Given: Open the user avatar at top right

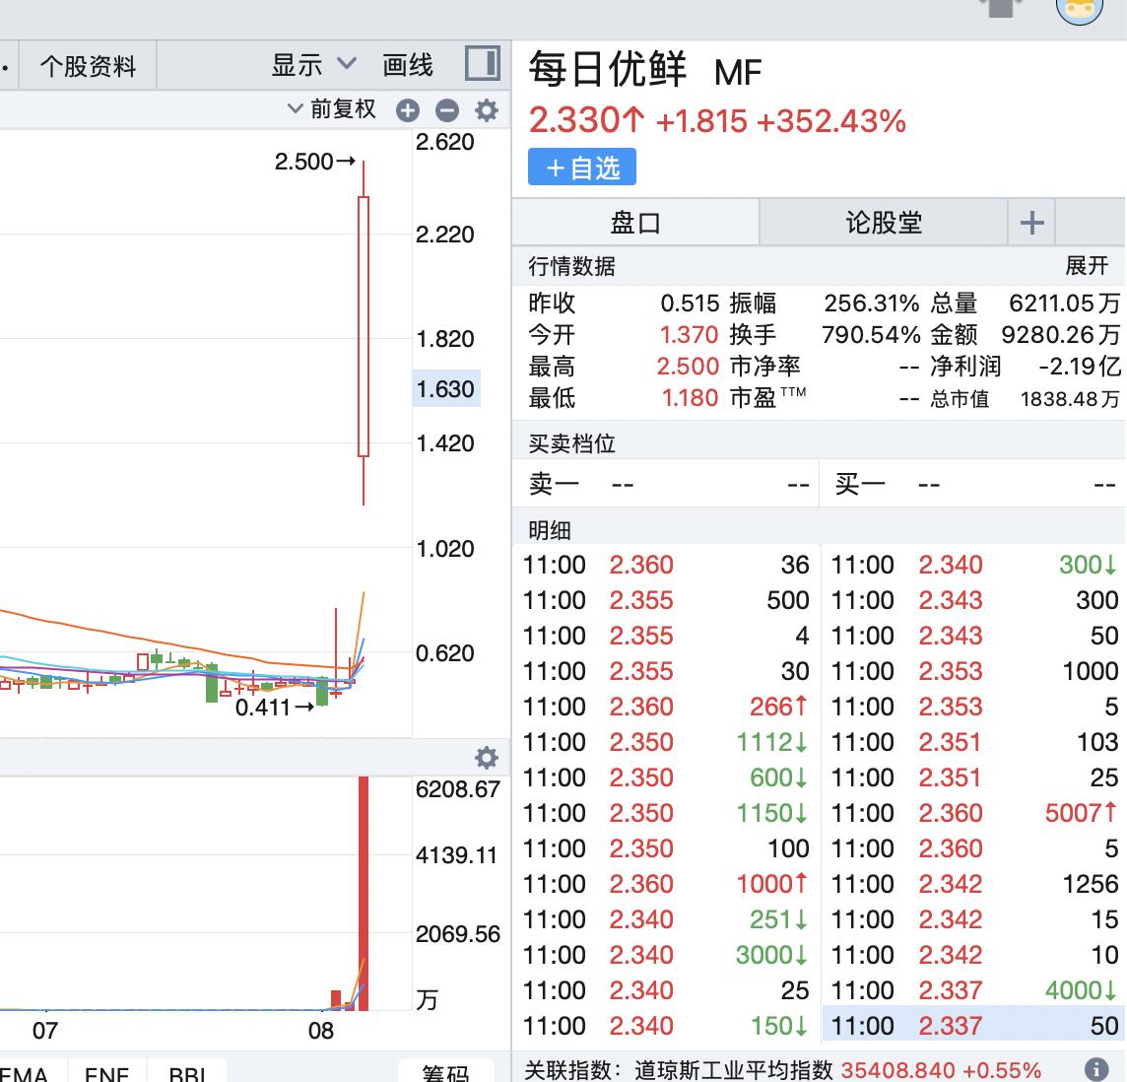Looking at the screenshot, I should pyautogui.click(x=1079, y=10).
